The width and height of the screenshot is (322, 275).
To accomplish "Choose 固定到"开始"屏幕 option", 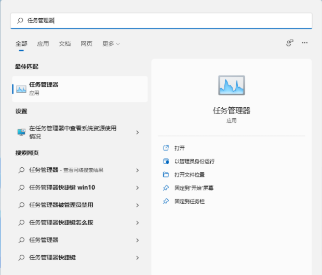I will tap(194, 187).
